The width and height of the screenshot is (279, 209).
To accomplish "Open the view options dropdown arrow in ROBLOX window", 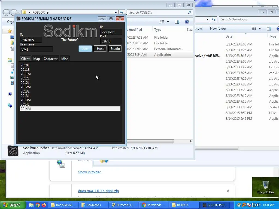I will coord(168,22).
